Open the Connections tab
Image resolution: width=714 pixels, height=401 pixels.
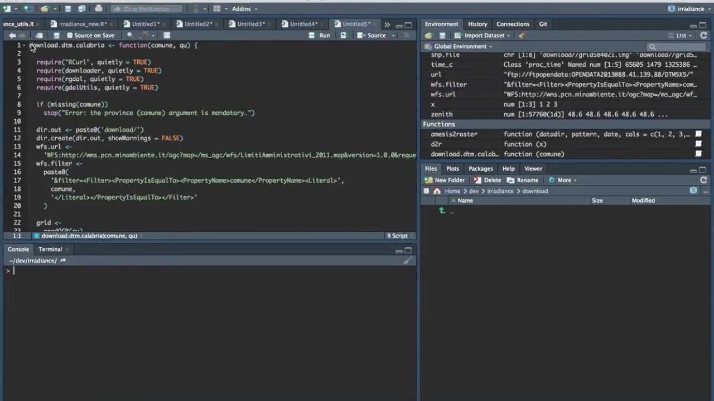513,24
